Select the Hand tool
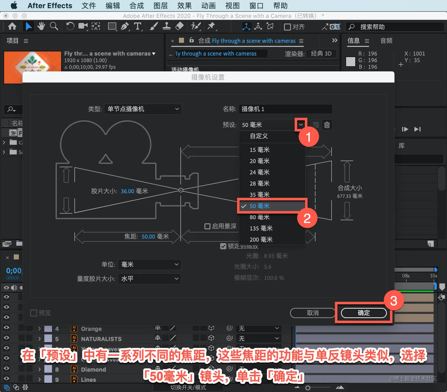This screenshot has height=392, width=447. click(41, 27)
